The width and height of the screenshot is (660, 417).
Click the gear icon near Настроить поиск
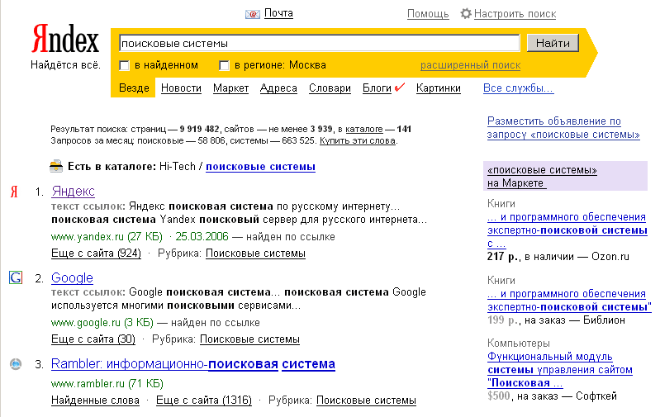[x=466, y=13]
